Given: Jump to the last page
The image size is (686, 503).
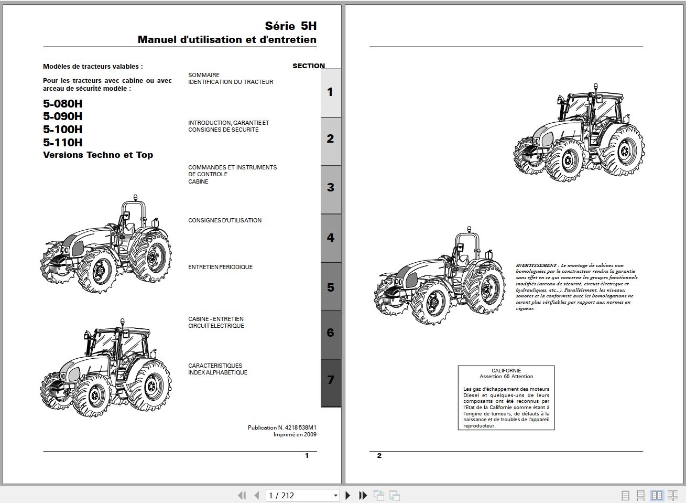Looking at the screenshot, I should [x=363, y=495].
